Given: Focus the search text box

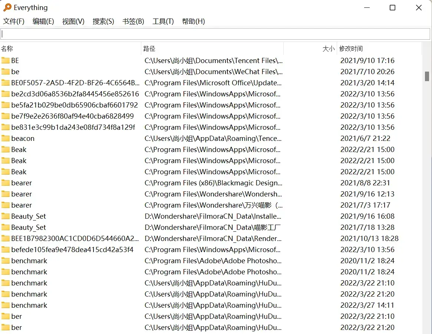Looking at the screenshot, I should point(215,34).
